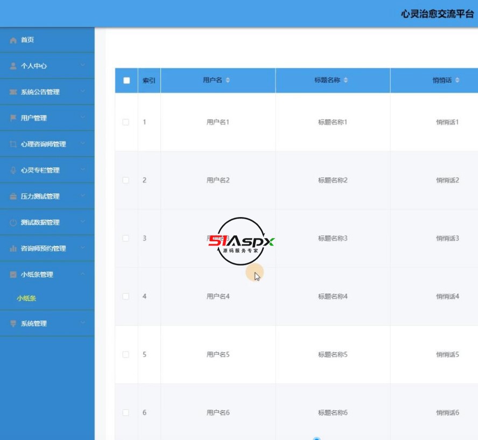Click the flag icon for 用户管理

pyautogui.click(x=13, y=118)
